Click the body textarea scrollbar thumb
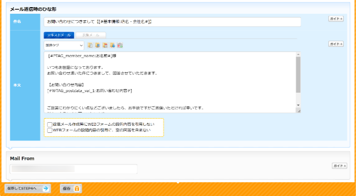 299,74
